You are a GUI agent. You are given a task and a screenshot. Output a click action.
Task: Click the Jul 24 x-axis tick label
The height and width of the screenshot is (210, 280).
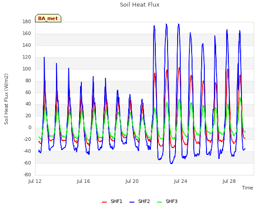(x=181, y=181)
